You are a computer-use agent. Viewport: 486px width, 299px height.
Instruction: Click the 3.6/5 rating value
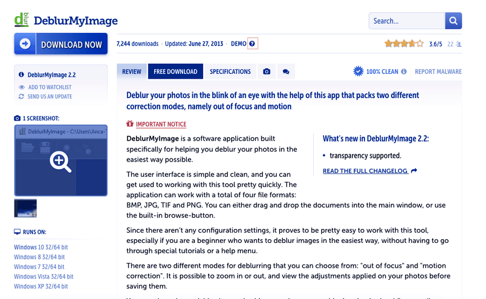tap(435, 44)
